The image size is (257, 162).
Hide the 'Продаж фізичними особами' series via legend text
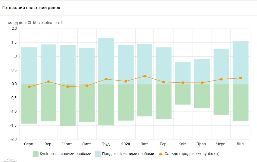click(x=128, y=154)
